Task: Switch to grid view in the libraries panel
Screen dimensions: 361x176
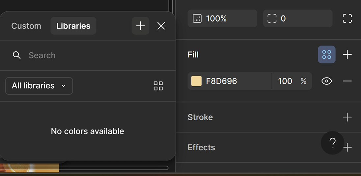Action: 158,86
